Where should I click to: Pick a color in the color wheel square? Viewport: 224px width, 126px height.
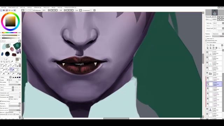coord(10,21)
